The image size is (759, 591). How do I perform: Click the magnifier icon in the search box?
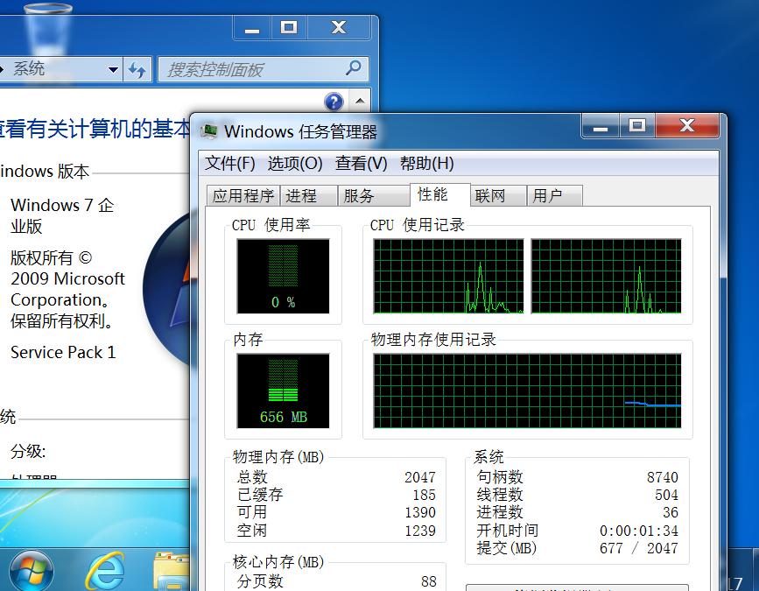coord(353,69)
